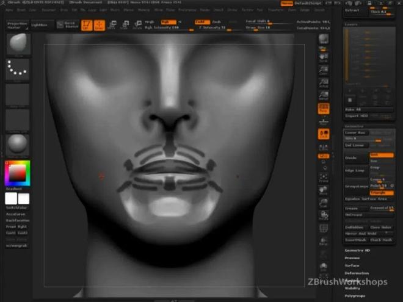The height and width of the screenshot is (302, 403).
Task: Select the Scale transform icon in top shelf
Action: (125, 25)
